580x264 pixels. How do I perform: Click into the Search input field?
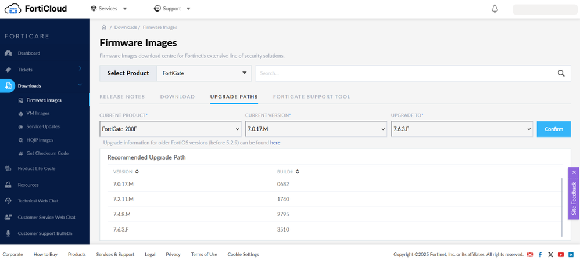click(404, 73)
